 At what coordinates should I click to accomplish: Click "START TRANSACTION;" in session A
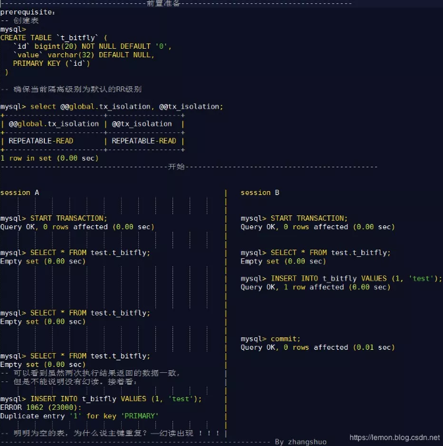68,219
